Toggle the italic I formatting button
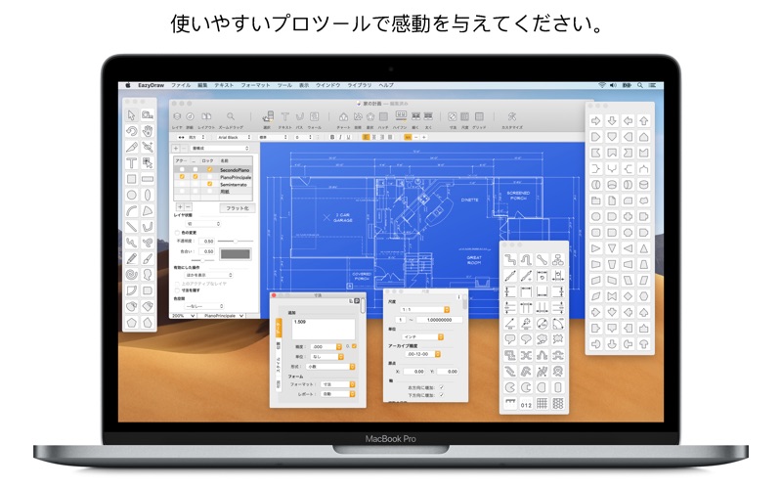This screenshot has width=782, height=489. tap(340, 137)
